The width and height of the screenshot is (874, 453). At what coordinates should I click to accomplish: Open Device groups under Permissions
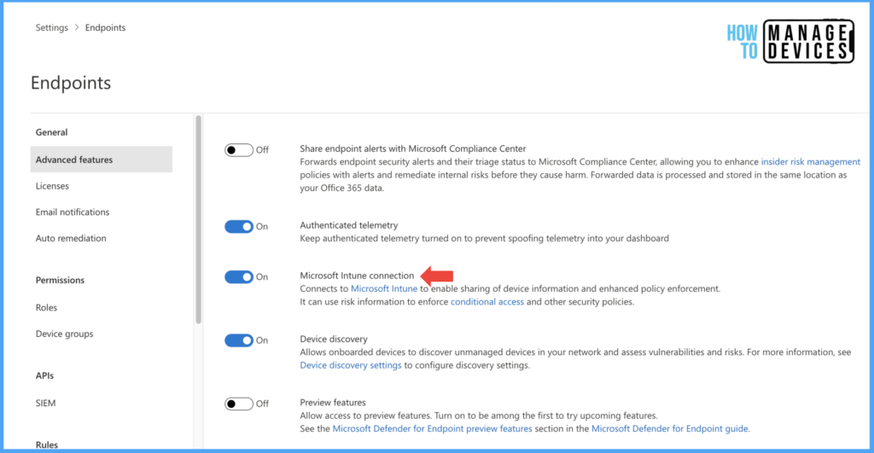[65, 334]
